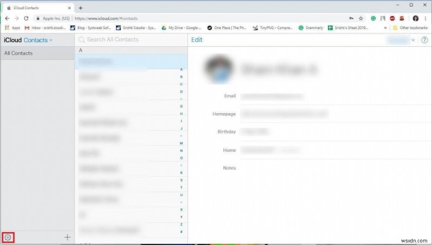Select the iCloud Contacts browser tab
The image size is (432, 245).
point(39,8)
